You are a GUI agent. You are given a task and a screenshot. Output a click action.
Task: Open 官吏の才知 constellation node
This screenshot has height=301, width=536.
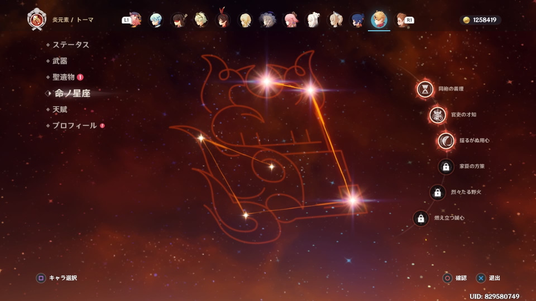click(x=438, y=115)
